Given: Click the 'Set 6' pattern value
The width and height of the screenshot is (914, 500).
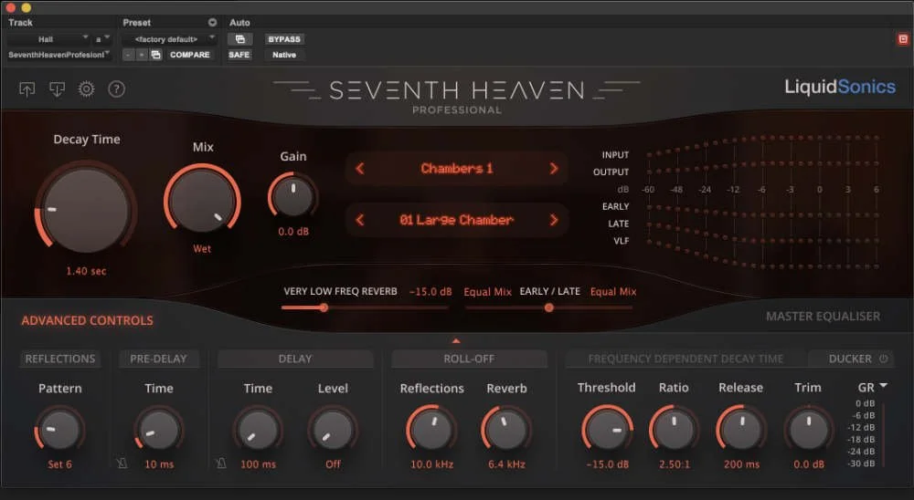Looking at the screenshot, I should [x=59, y=464].
